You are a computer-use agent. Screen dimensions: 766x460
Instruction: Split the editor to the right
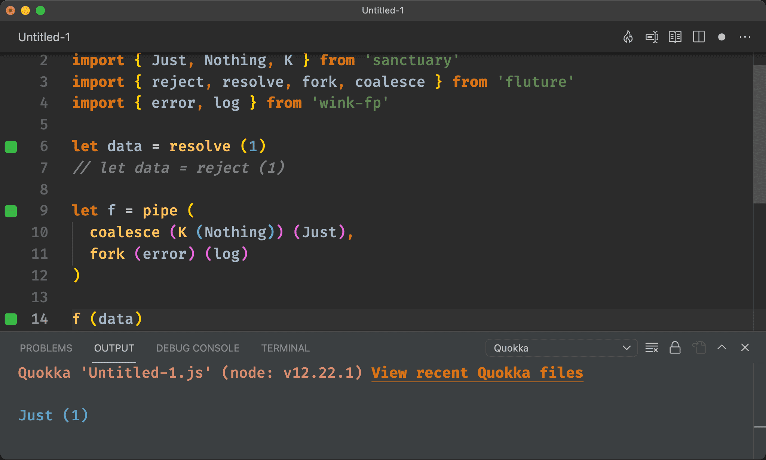(x=699, y=37)
